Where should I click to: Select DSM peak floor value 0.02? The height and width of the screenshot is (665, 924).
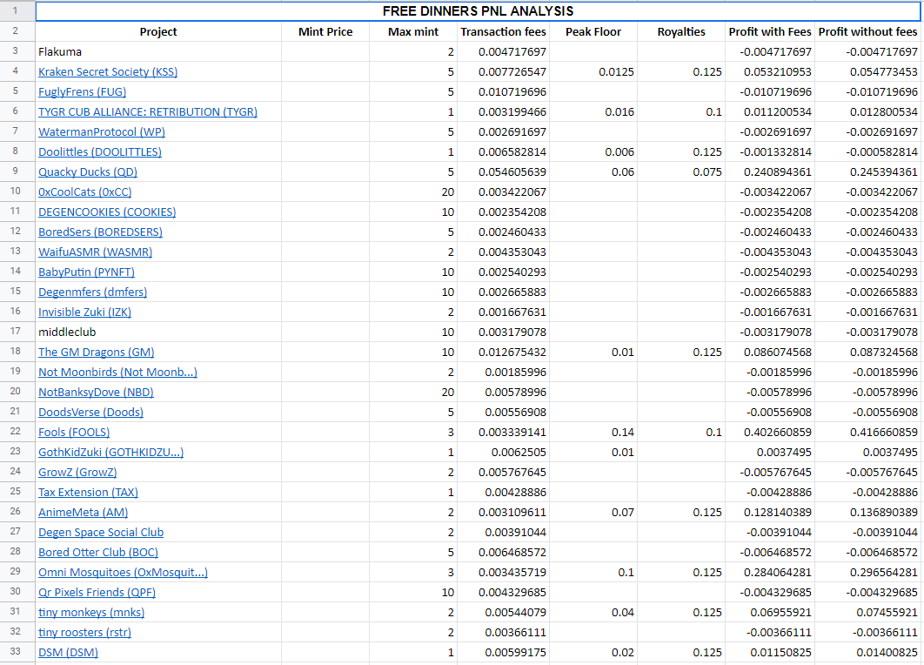coord(593,653)
